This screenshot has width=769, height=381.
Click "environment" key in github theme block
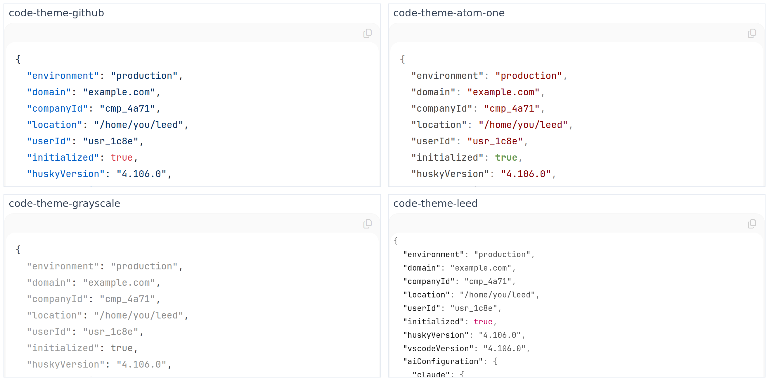tap(63, 76)
